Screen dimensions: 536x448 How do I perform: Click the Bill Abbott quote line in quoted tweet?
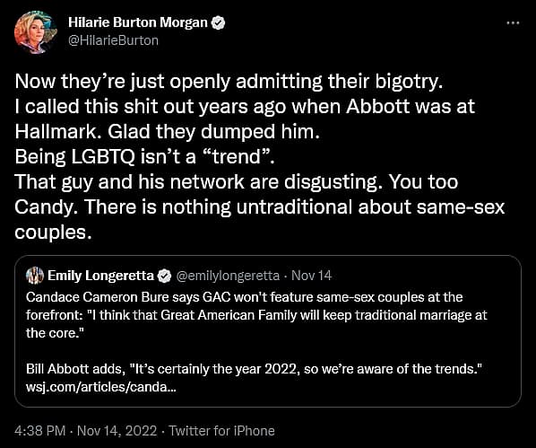tap(254, 369)
